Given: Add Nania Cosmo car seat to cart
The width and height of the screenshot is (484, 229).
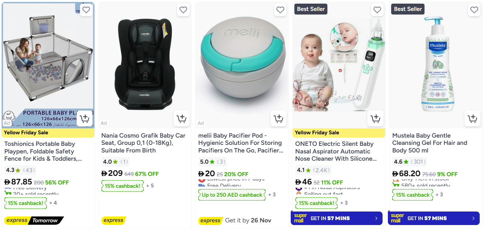Looking at the screenshot, I should [181, 118].
